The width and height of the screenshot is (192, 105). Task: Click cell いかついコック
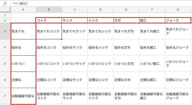coord(49,64)
